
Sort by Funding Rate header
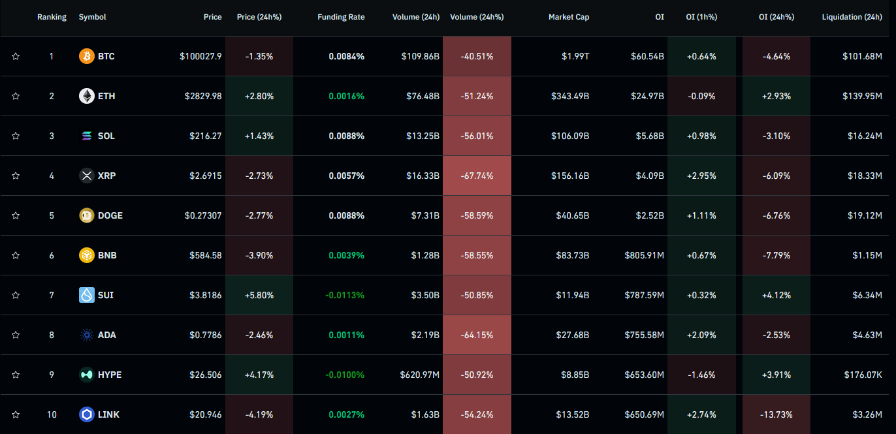click(x=341, y=17)
